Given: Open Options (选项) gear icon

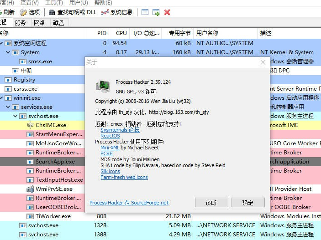Looking at the screenshot, I should pyautogui.click(x=24, y=12).
